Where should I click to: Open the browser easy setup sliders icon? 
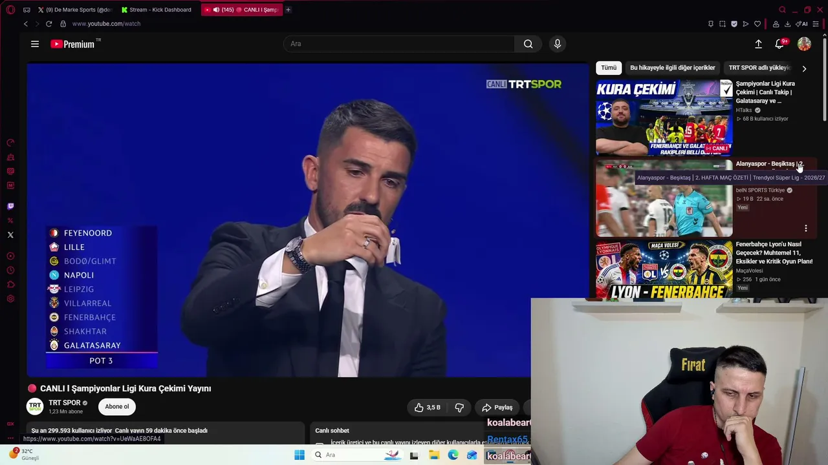(816, 24)
